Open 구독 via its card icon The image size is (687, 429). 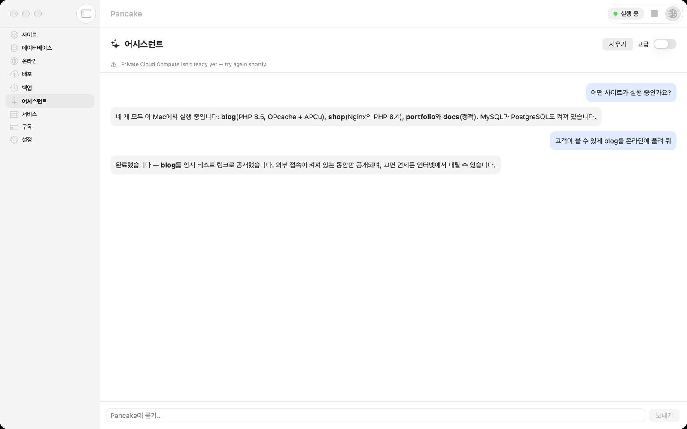point(14,127)
